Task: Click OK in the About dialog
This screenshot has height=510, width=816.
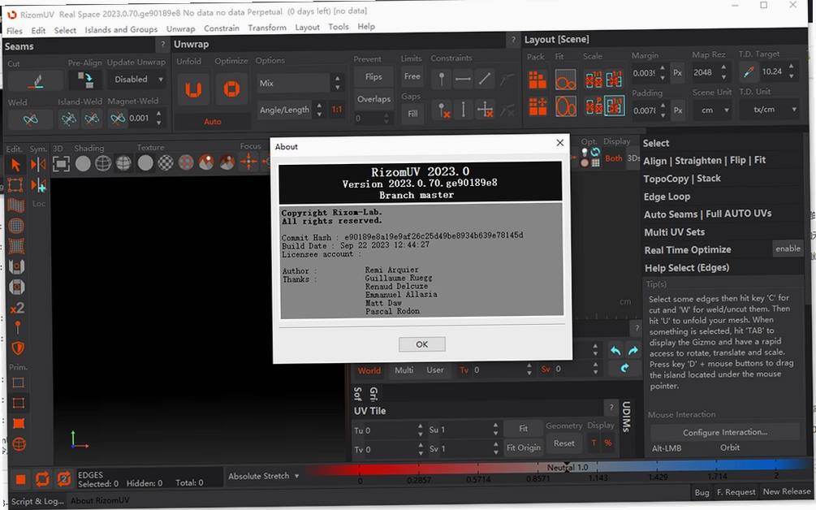Action: pos(421,344)
